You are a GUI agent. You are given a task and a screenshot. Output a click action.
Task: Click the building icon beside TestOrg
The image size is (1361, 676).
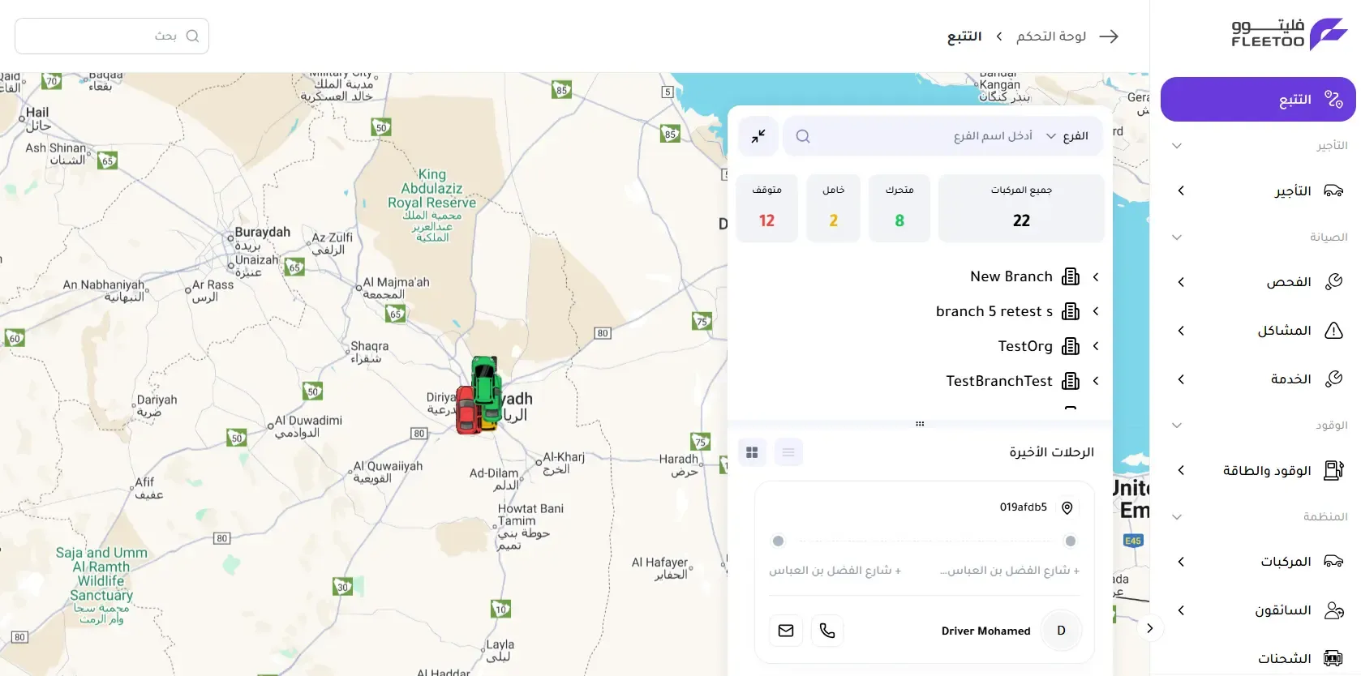coord(1071,346)
